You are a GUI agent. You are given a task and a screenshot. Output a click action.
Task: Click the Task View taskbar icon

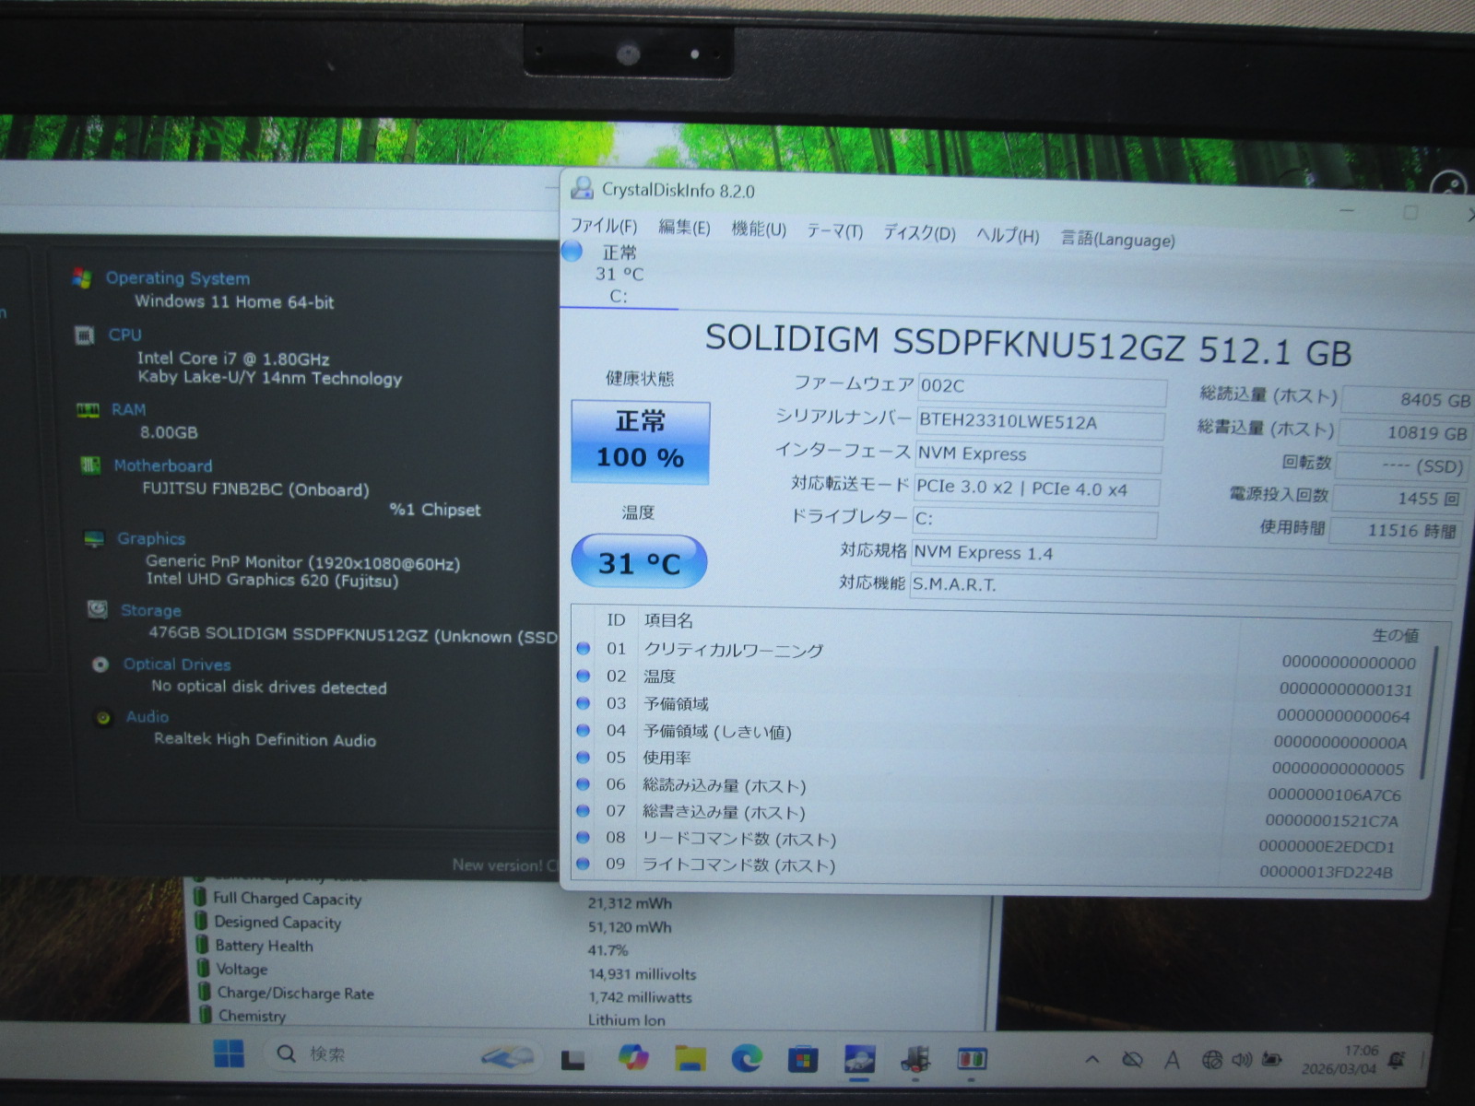[573, 1059]
